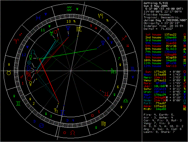The height and width of the screenshot is (142, 188).
Task: Click the Jupiter glyph inside the chart wheel
Action: point(107,93)
